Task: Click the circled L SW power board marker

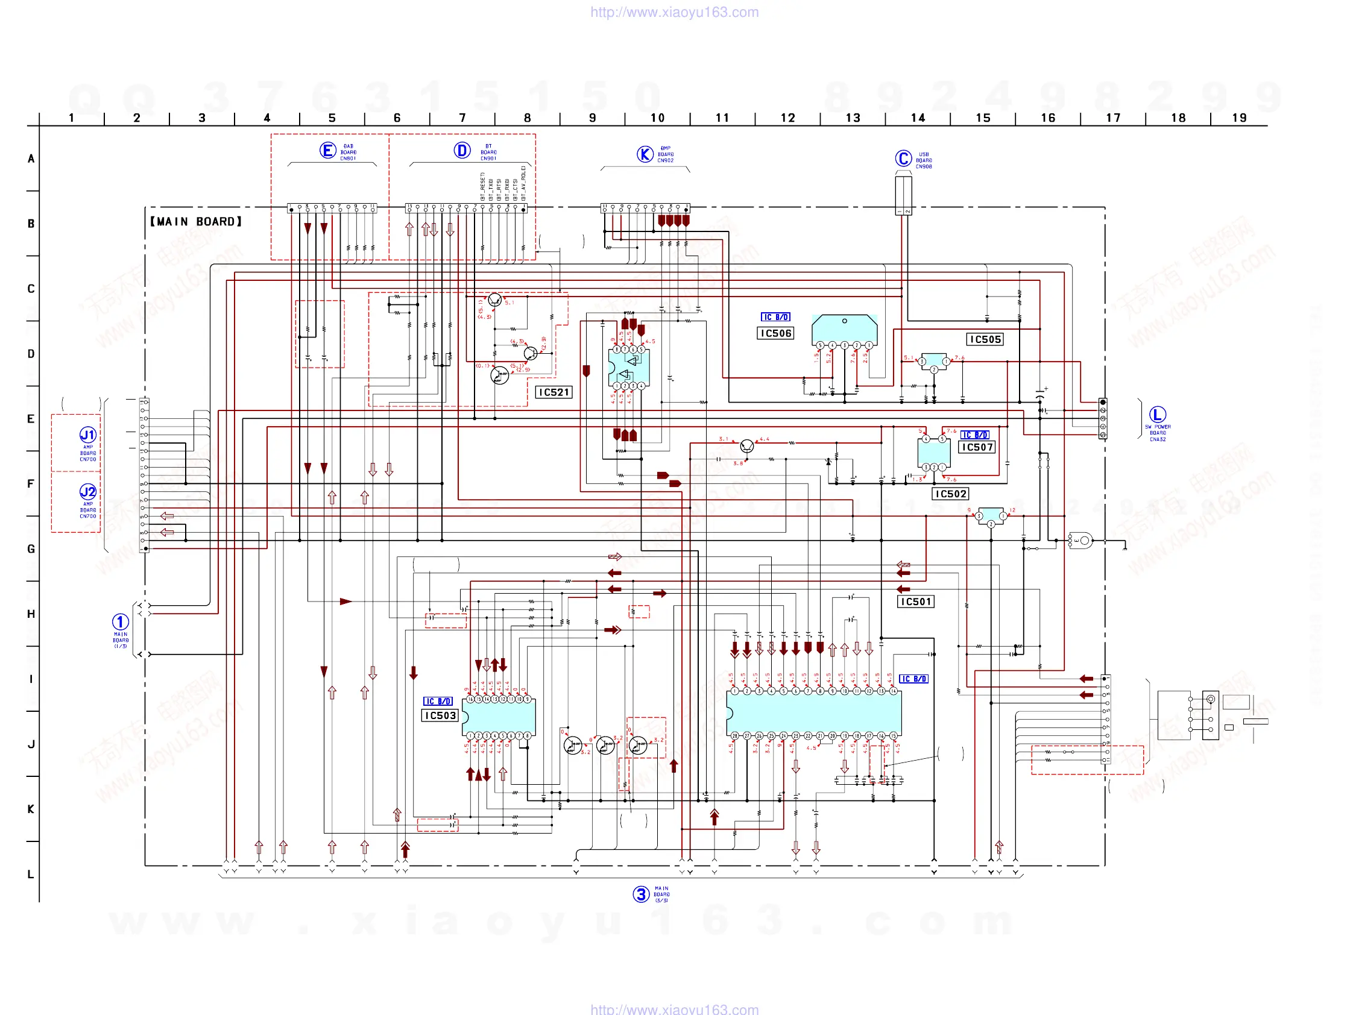Action: click(1157, 414)
